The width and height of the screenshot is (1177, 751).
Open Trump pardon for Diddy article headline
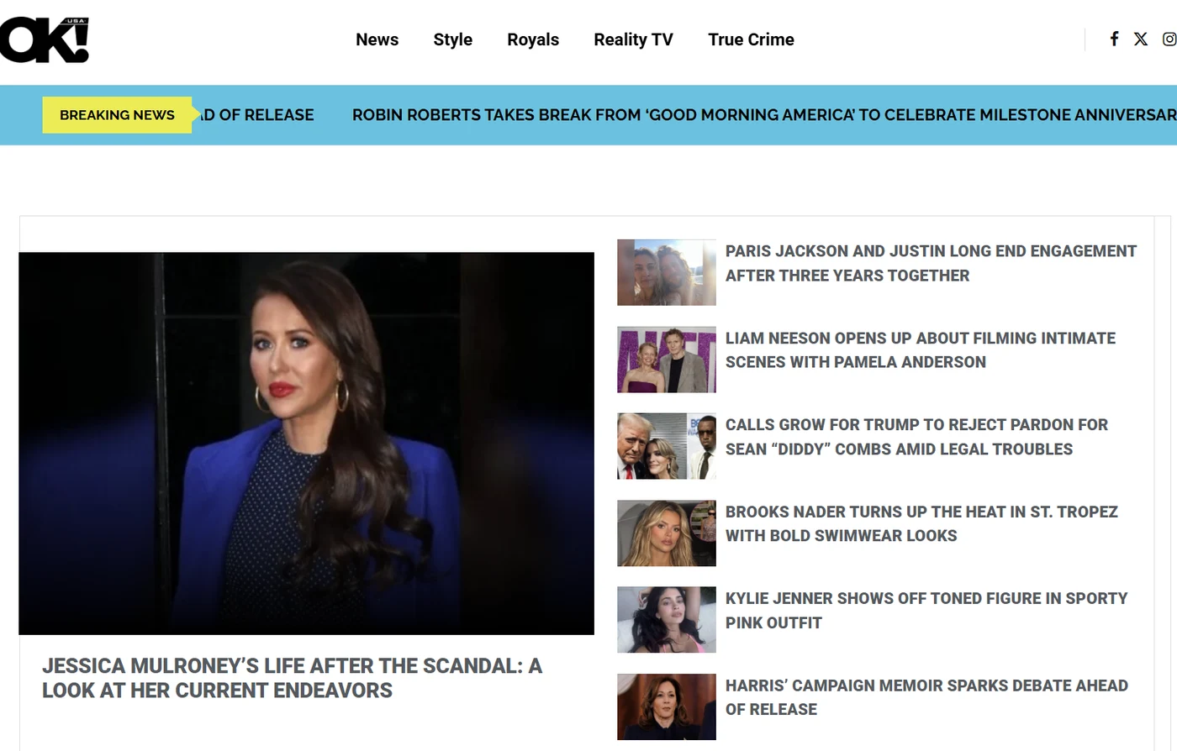coord(916,437)
